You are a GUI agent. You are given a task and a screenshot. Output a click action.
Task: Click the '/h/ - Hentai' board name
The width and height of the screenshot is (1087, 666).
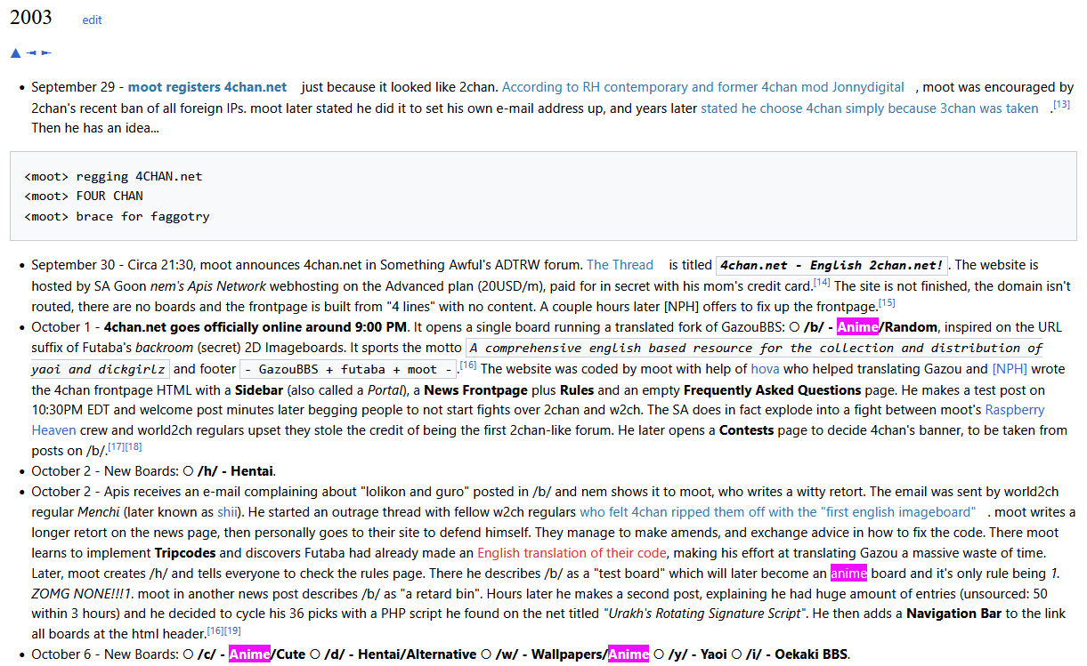pos(236,471)
